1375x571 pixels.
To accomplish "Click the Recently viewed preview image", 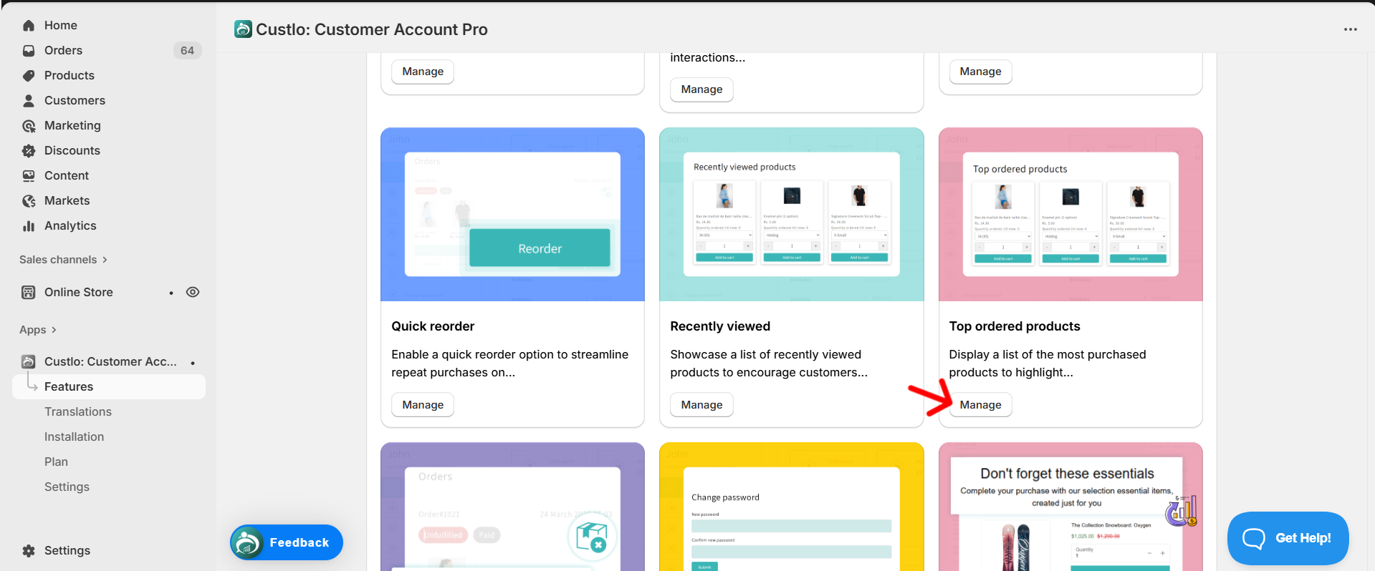I will [x=791, y=215].
